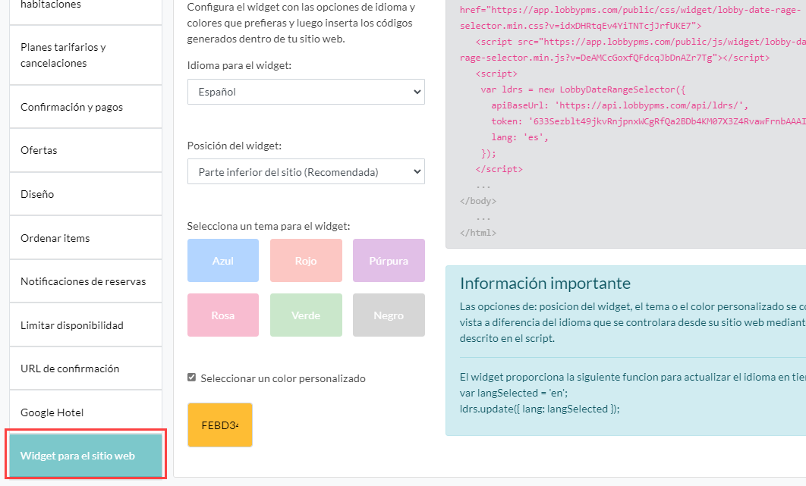The width and height of the screenshot is (806, 486).
Task: Click the var langSelected = 'en' line
Action: [514, 393]
